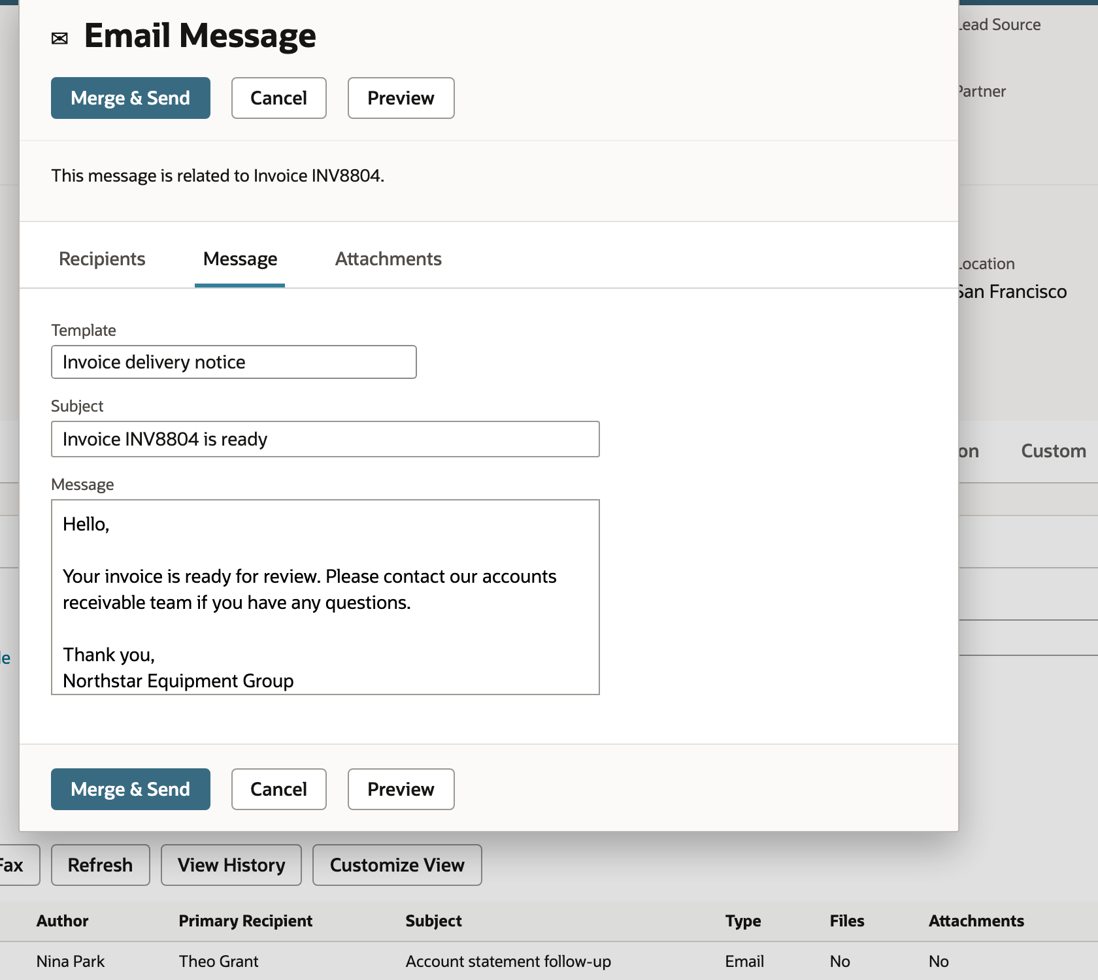Open the Custom tab in the background page
This screenshot has height=980, width=1098.
click(1054, 451)
